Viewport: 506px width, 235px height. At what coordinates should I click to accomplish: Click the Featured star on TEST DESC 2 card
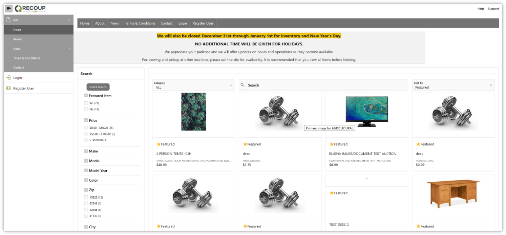pos(332,193)
